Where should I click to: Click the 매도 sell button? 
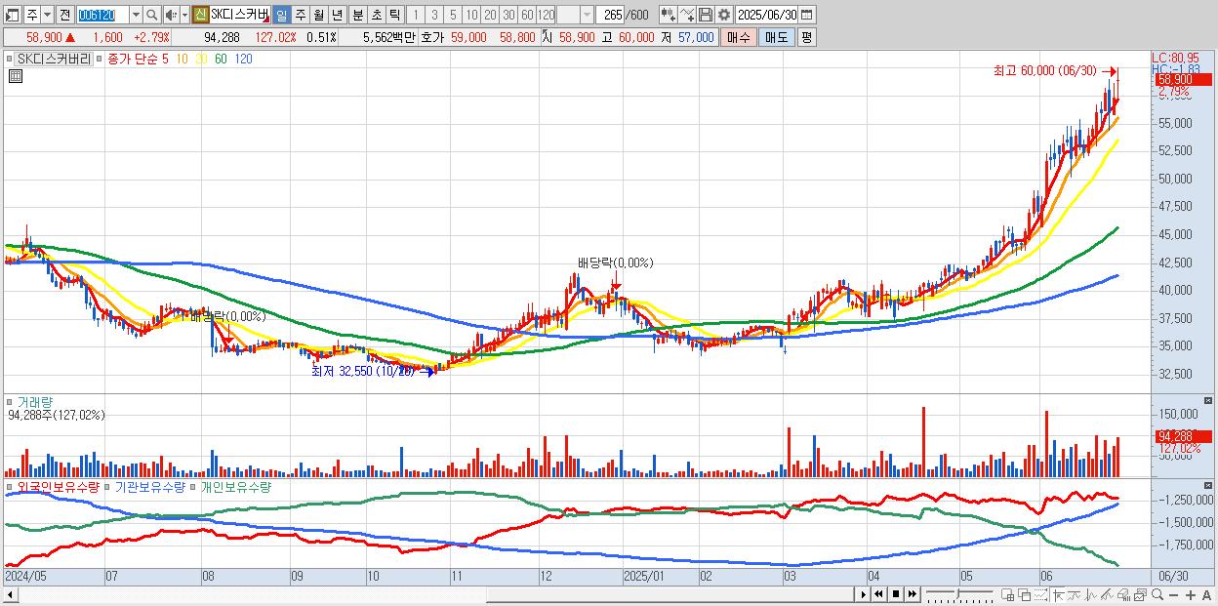tap(776, 37)
